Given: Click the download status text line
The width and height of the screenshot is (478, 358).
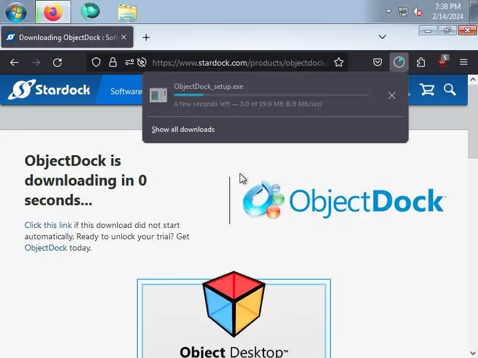Looking at the screenshot, I should coord(248,104).
